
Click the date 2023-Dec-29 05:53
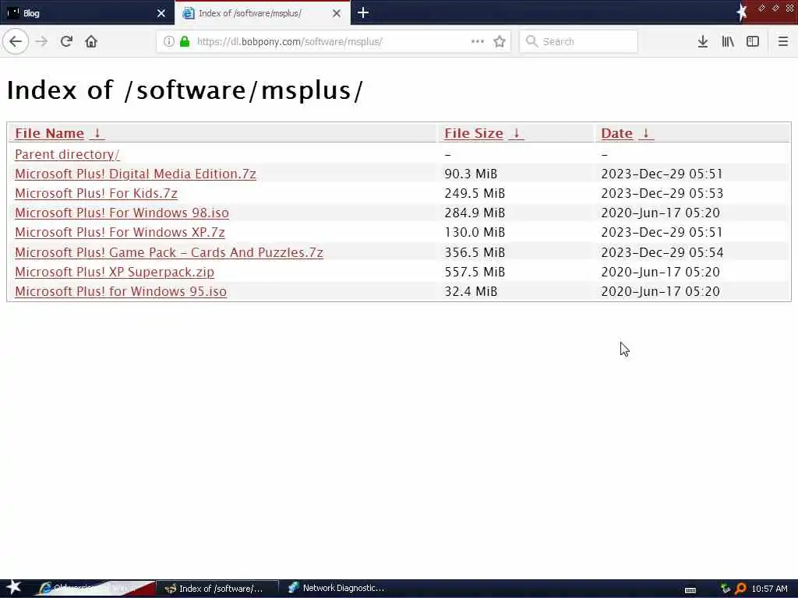662,193
